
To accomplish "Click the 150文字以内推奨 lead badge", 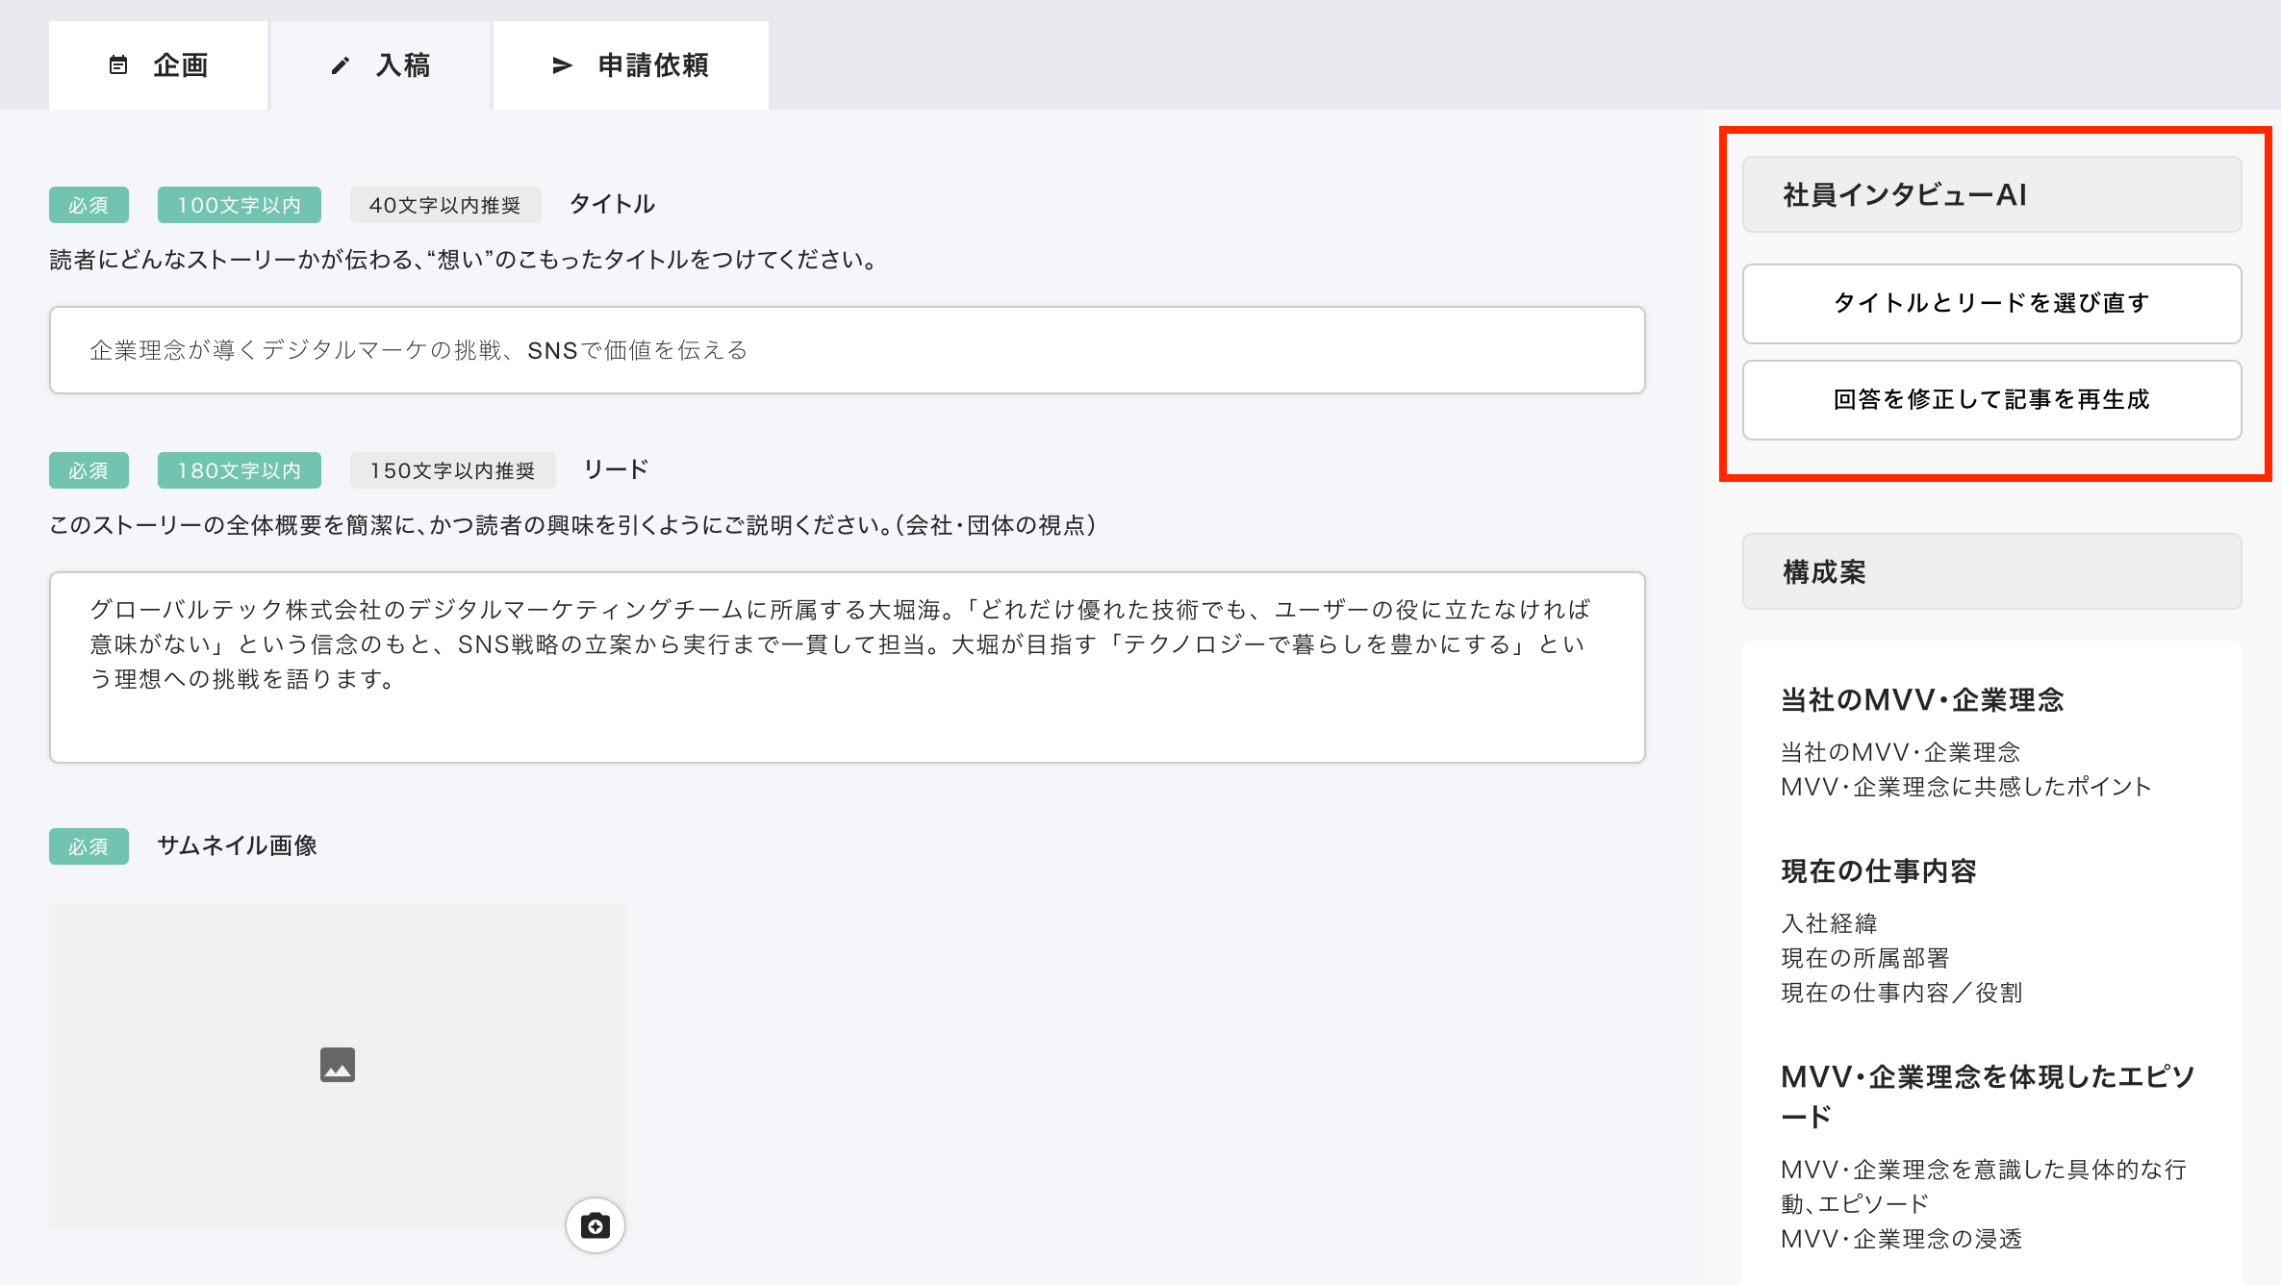I will click(452, 470).
